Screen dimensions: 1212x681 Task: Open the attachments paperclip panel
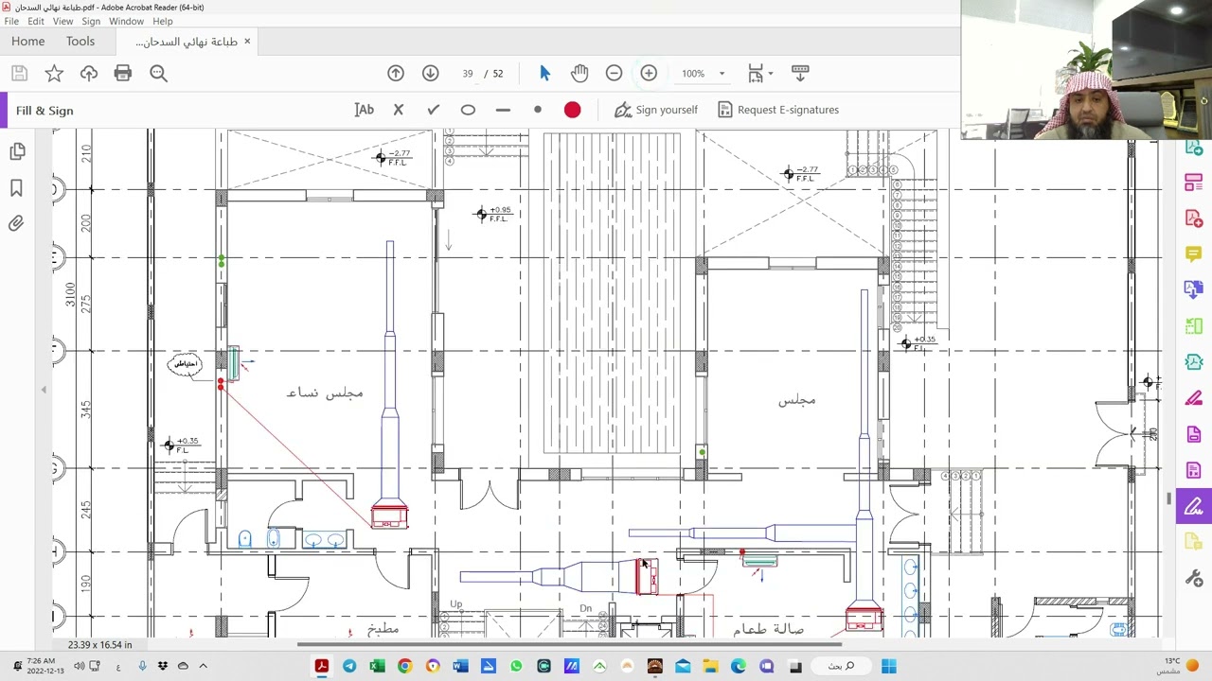[17, 224]
